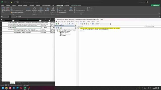Click View Object icon in Project pane
The image size is (161, 90).
coord(58,28)
